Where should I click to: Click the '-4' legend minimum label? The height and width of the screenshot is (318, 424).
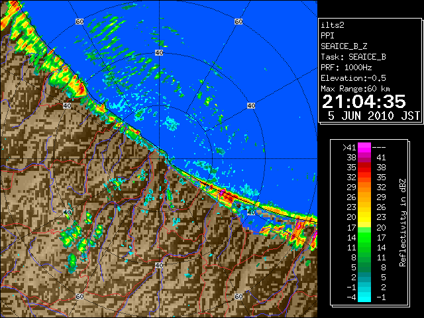[351, 297]
